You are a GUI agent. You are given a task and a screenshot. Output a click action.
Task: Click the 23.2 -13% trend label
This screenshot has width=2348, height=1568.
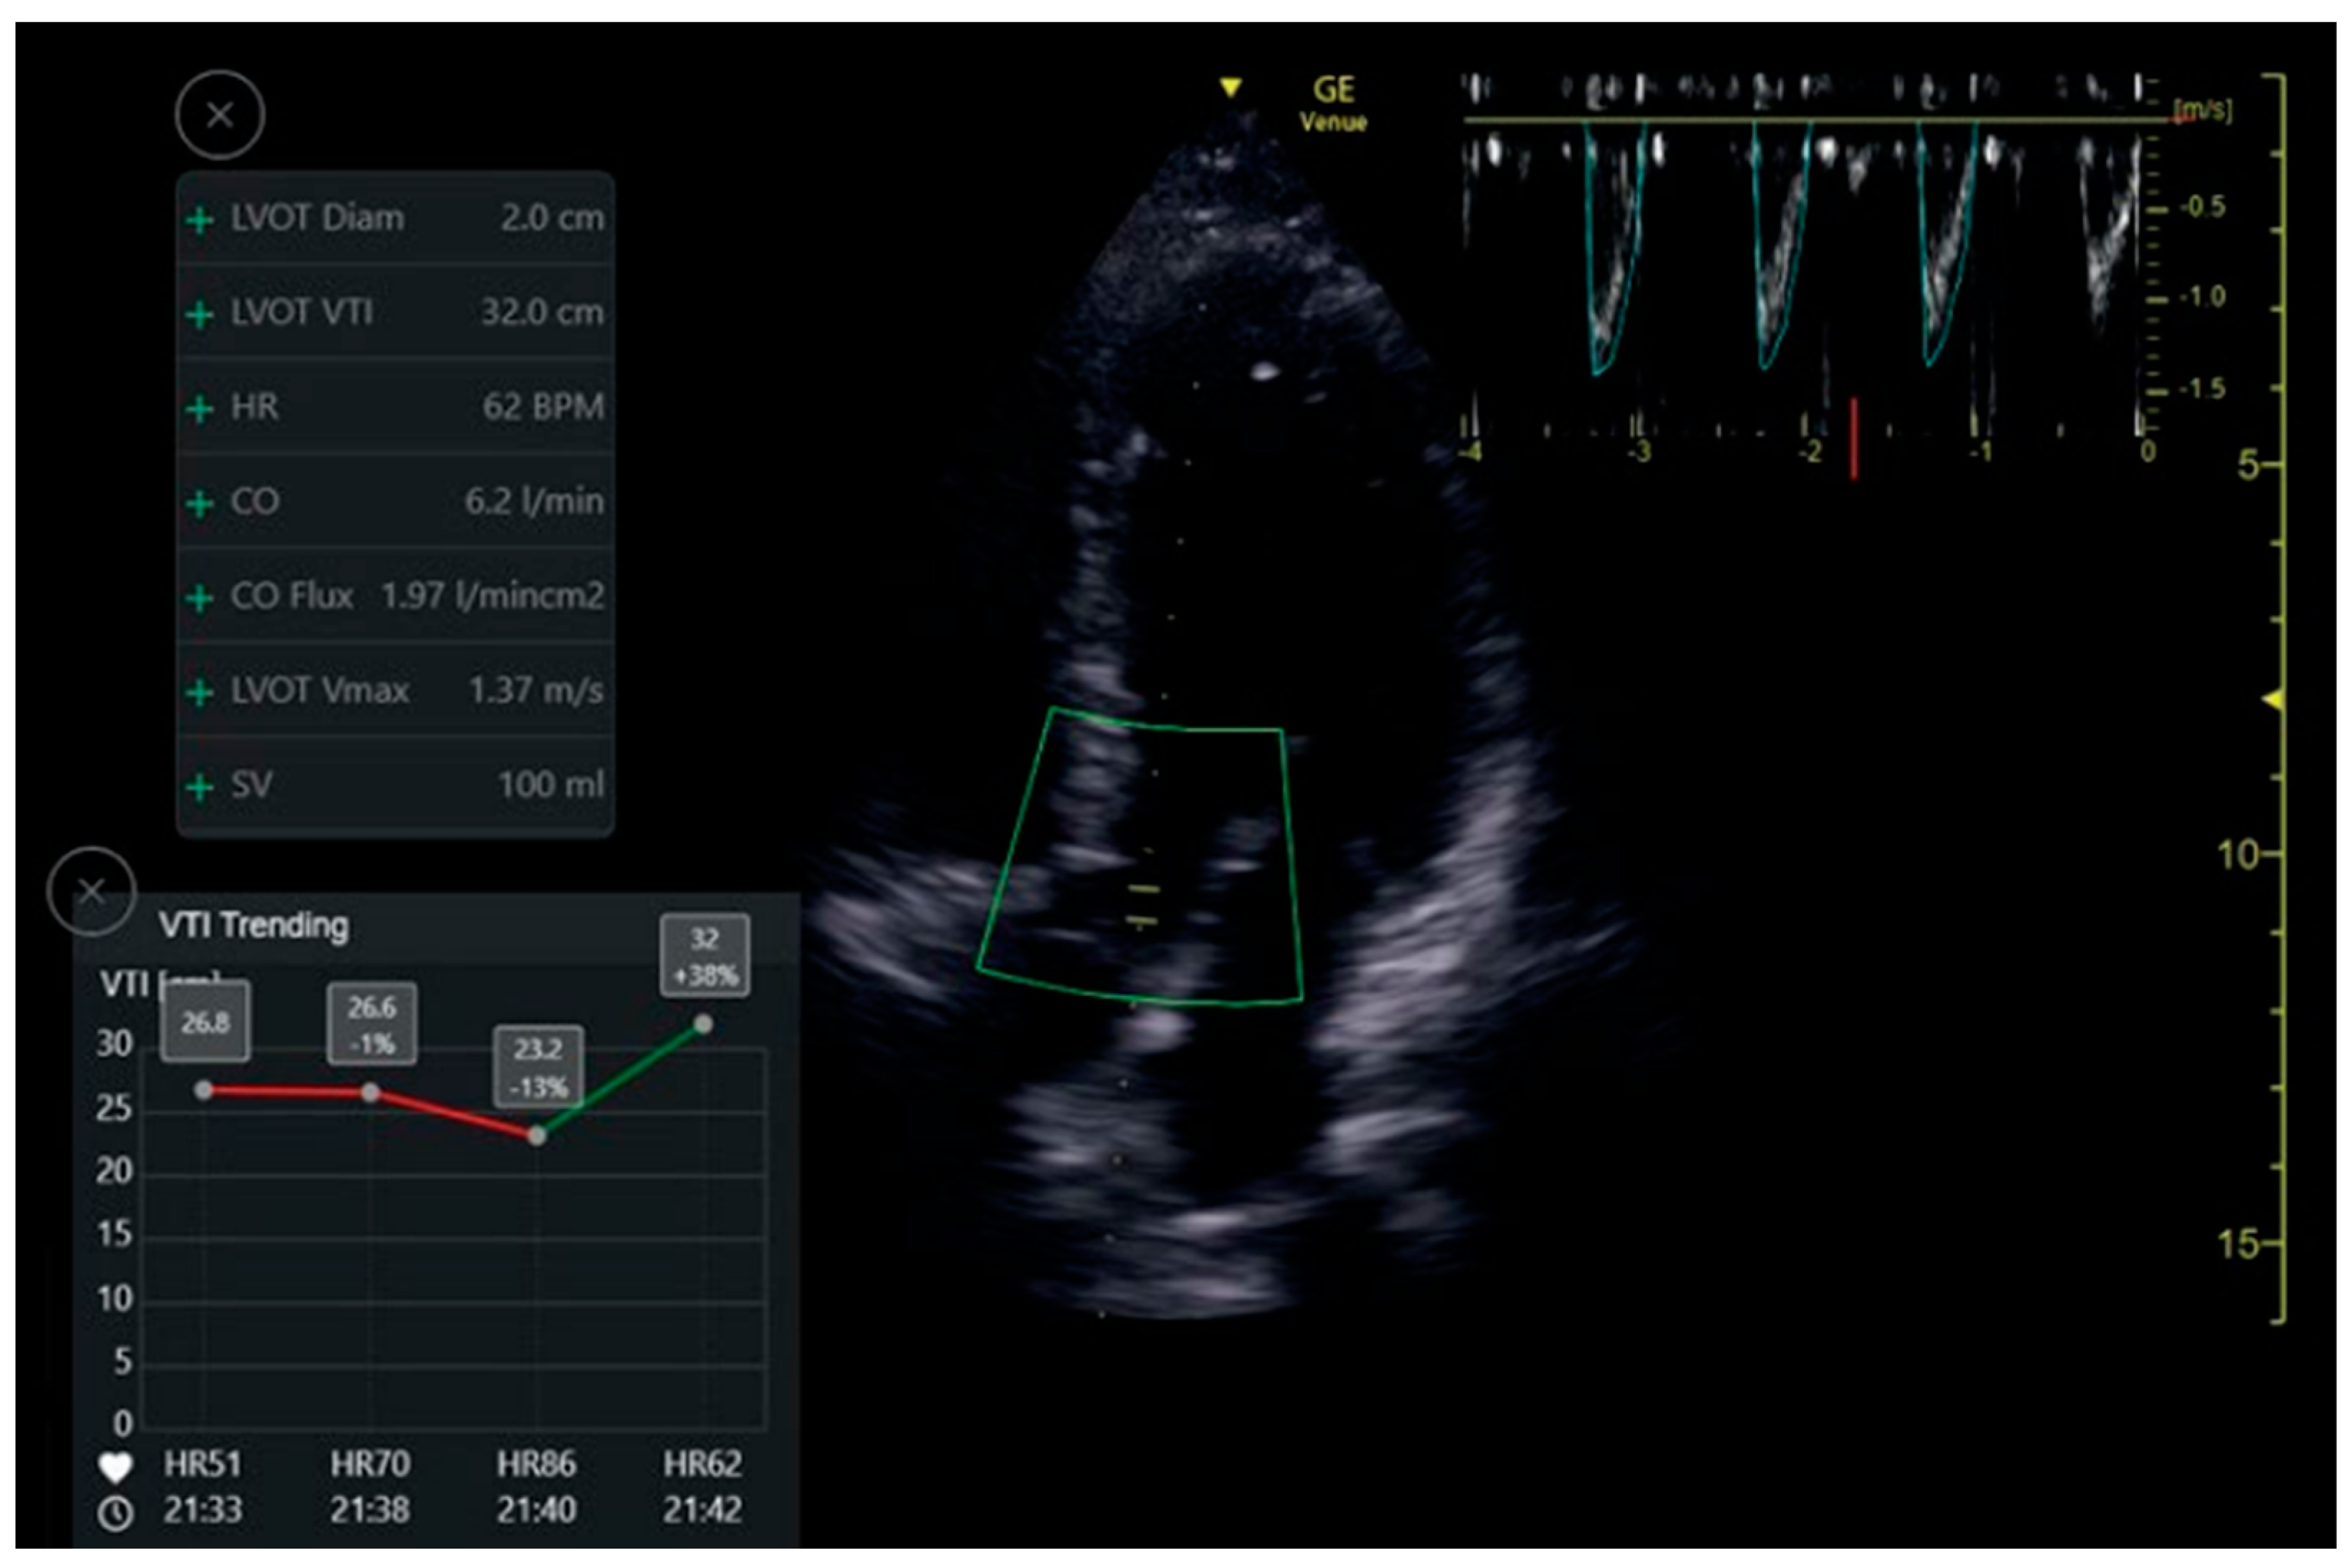click(539, 1067)
